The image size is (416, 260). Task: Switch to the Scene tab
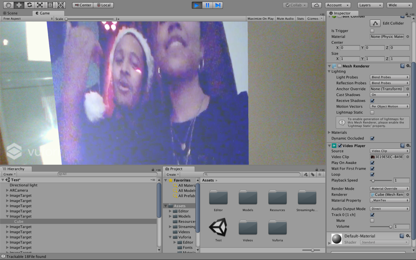coord(10,13)
